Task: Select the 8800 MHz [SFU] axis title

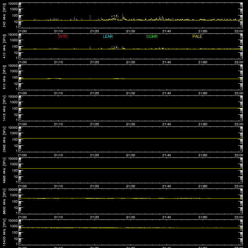Action: [x=4, y=201]
